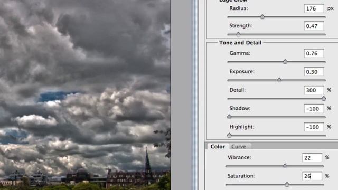Click the Strength value field
Viewport: 338px width, 190px height.
(314, 26)
